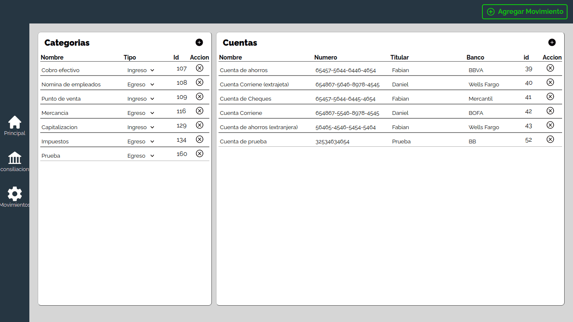Delete the Prueba category row
573x322 pixels.
(200, 153)
